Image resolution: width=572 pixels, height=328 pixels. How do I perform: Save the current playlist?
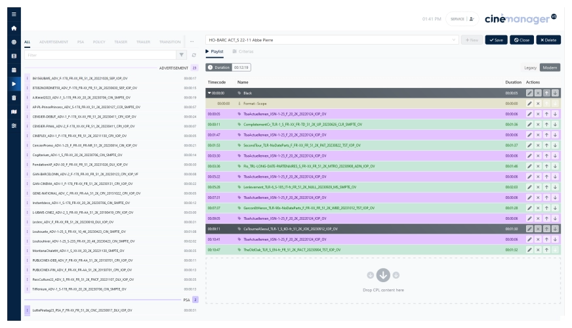click(x=495, y=40)
